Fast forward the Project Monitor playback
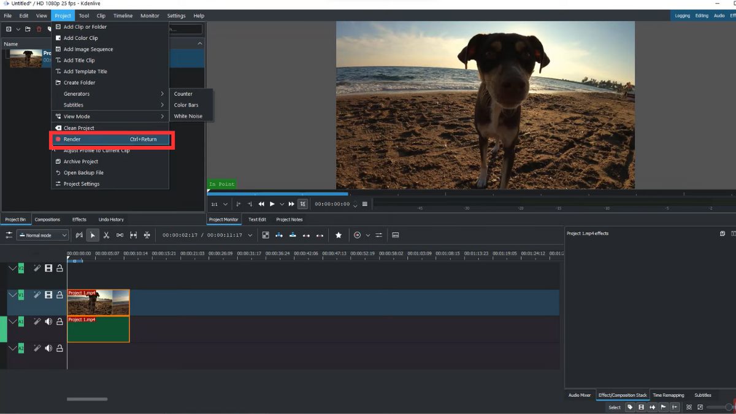 [x=291, y=204]
